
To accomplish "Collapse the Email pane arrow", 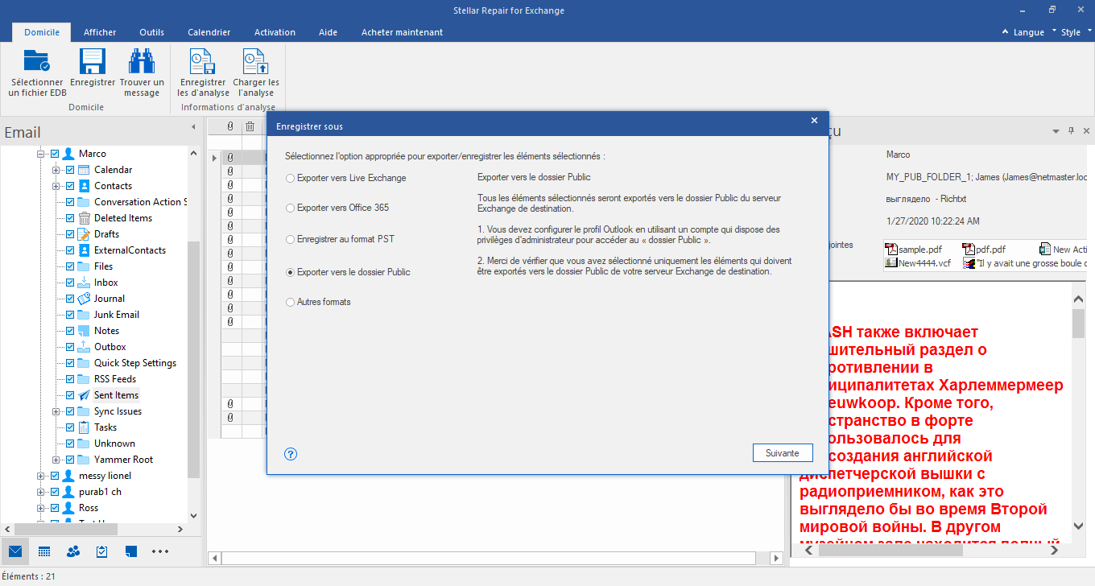I will (192, 127).
